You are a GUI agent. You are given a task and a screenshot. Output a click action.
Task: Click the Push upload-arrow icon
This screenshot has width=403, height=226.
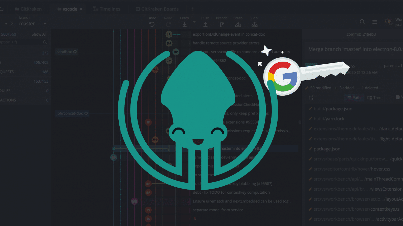click(205, 24)
